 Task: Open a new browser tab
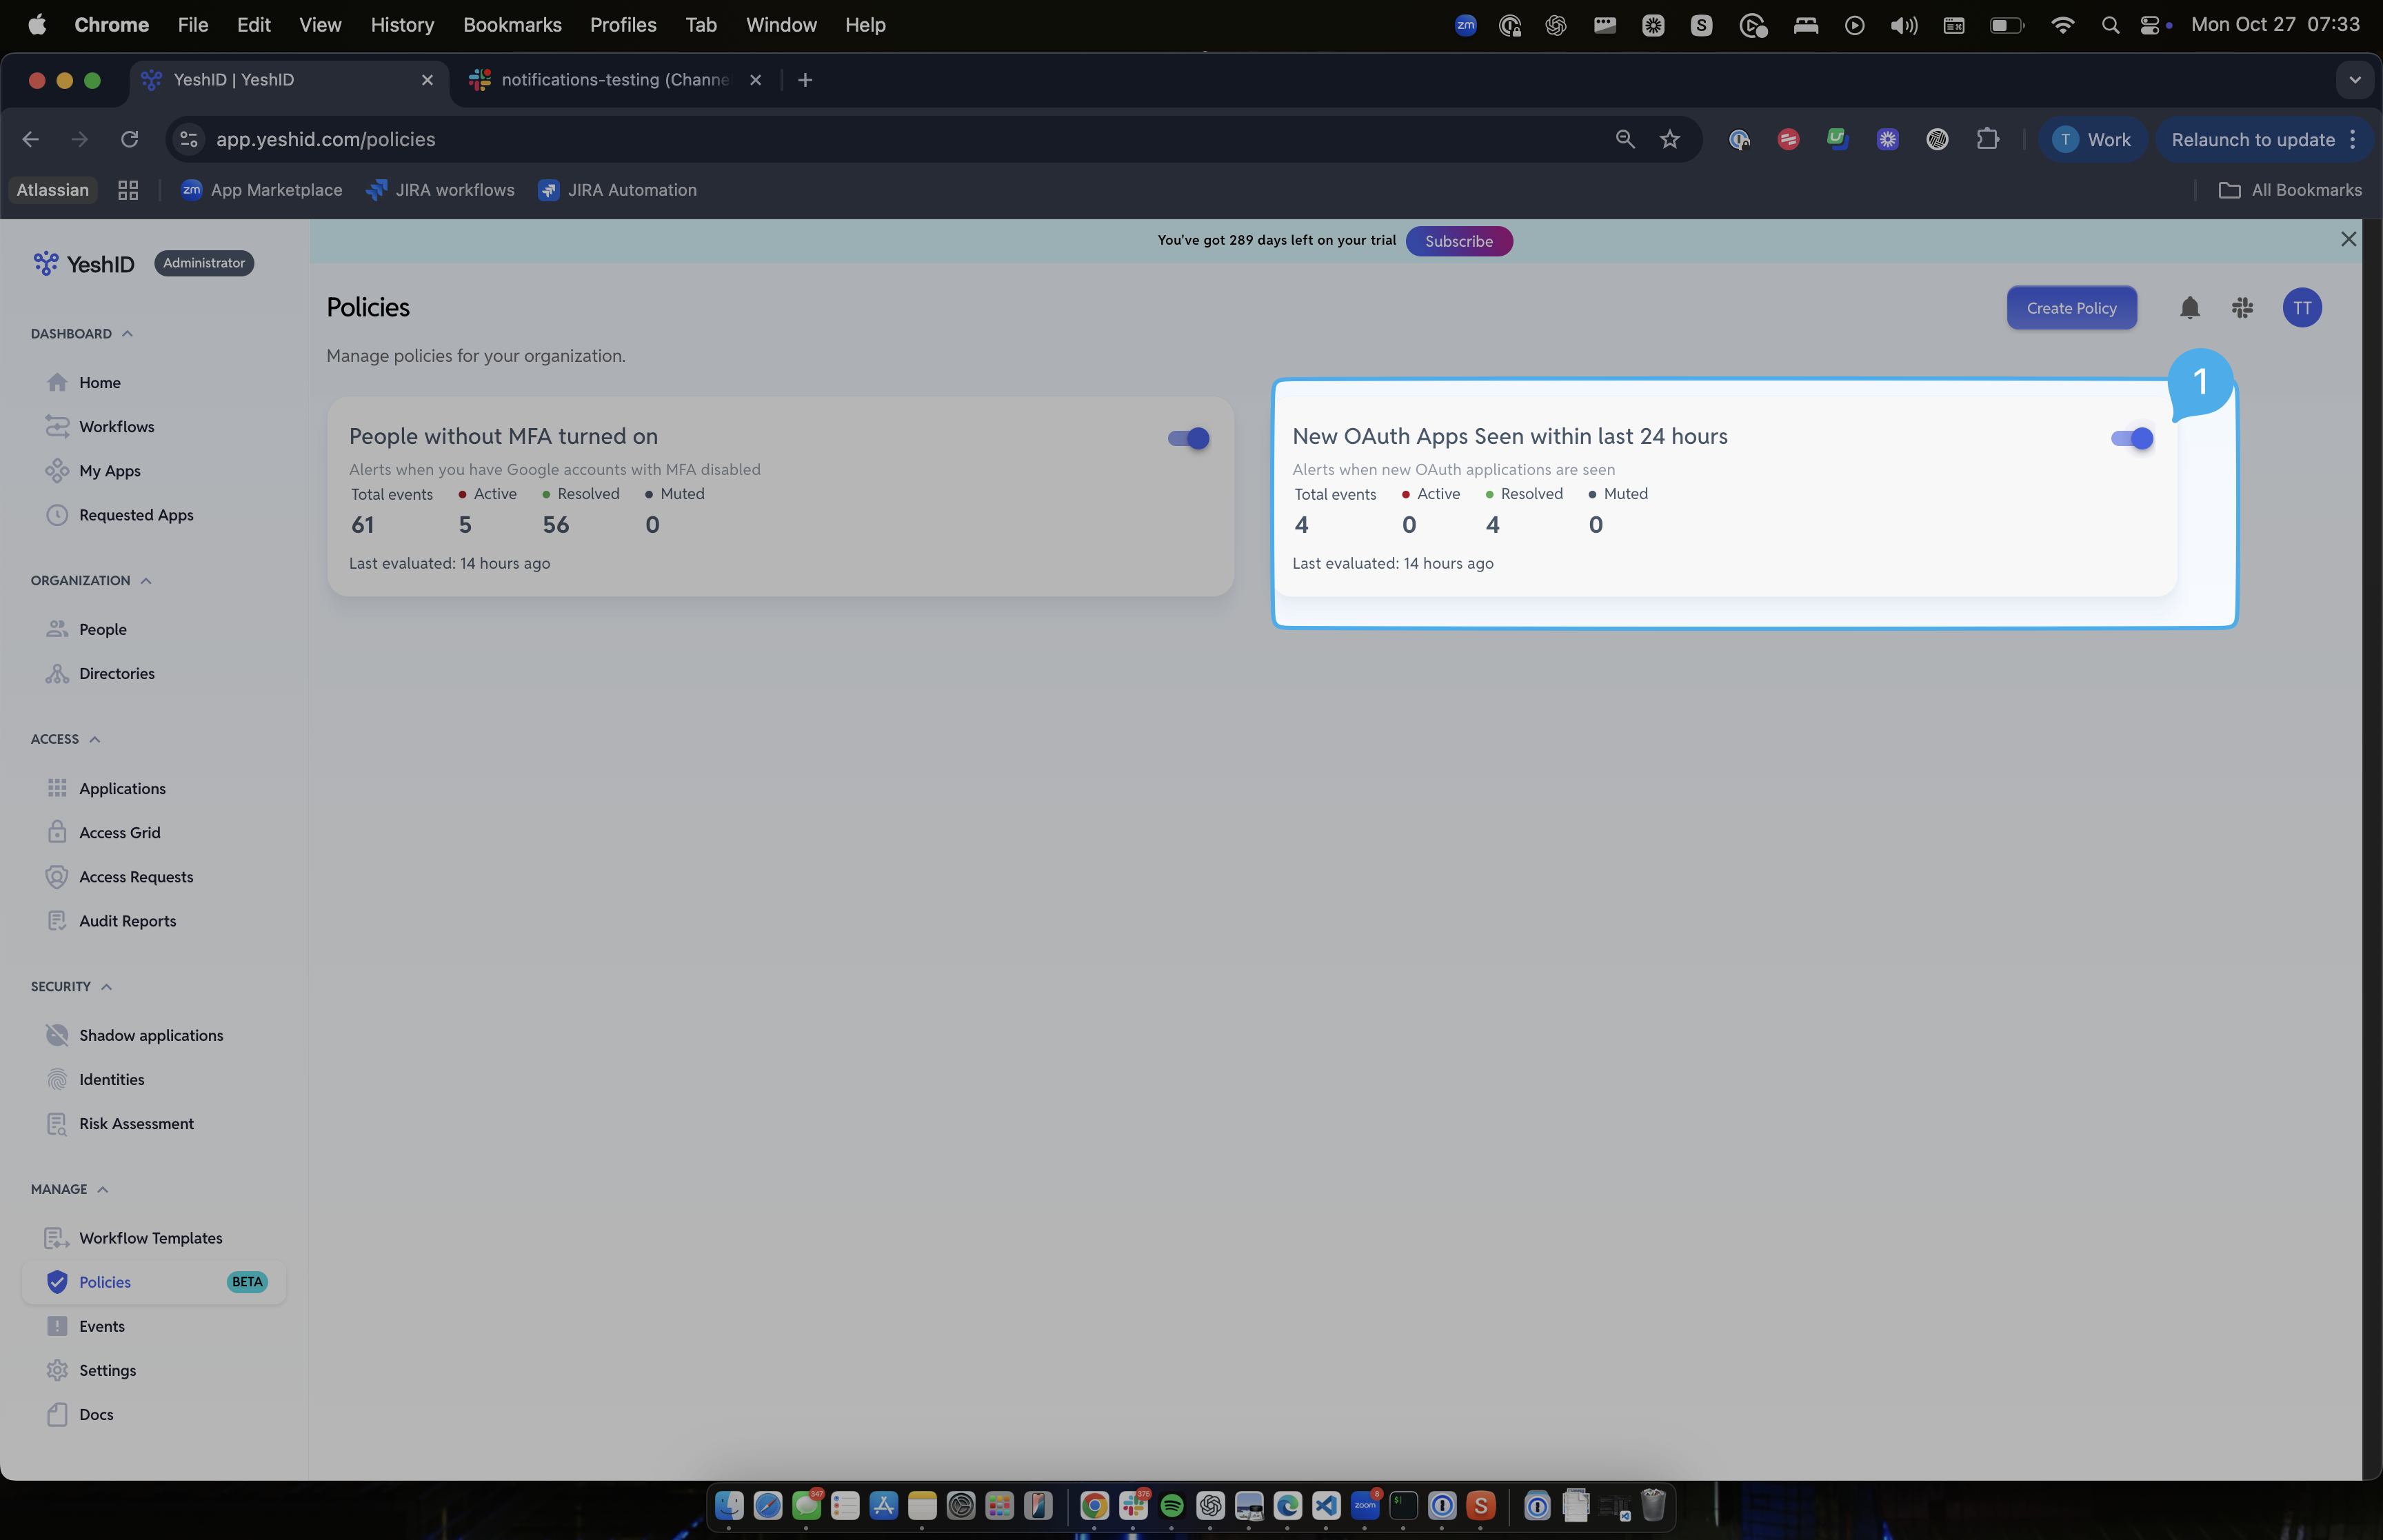point(805,80)
